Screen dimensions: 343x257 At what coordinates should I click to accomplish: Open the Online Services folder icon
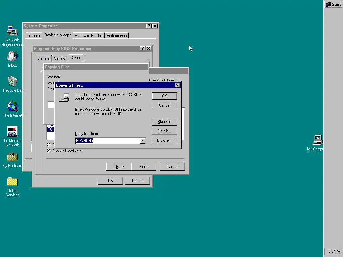12,187
